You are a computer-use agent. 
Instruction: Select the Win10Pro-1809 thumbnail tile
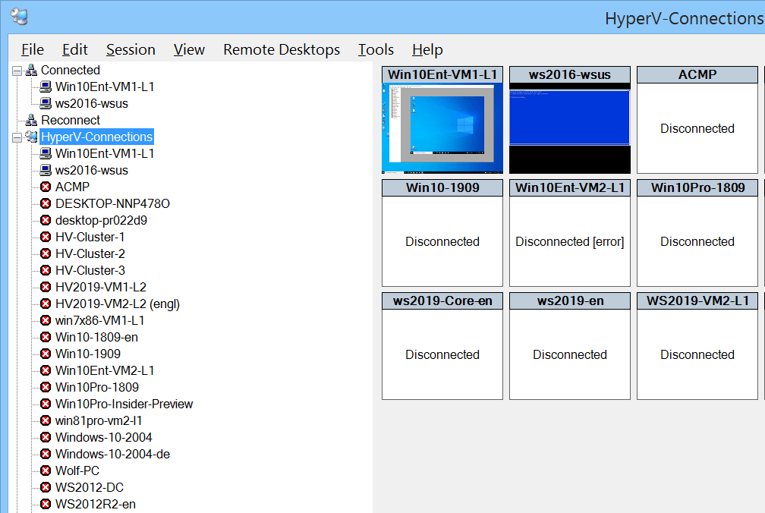(697, 233)
